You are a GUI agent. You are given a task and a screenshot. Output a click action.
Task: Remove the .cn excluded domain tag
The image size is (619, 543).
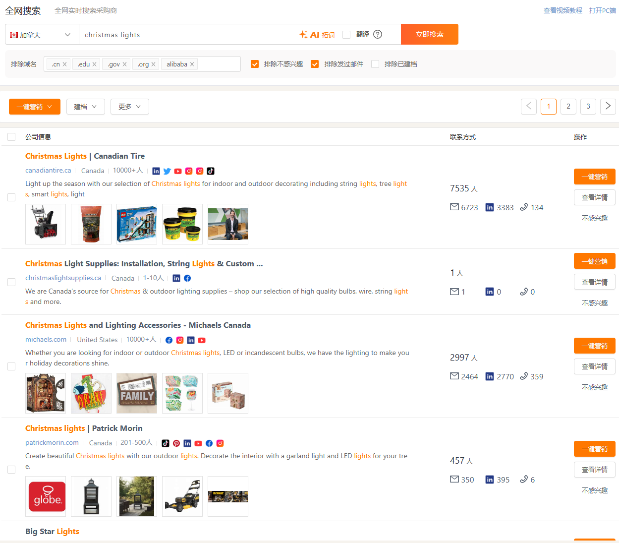click(64, 64)
